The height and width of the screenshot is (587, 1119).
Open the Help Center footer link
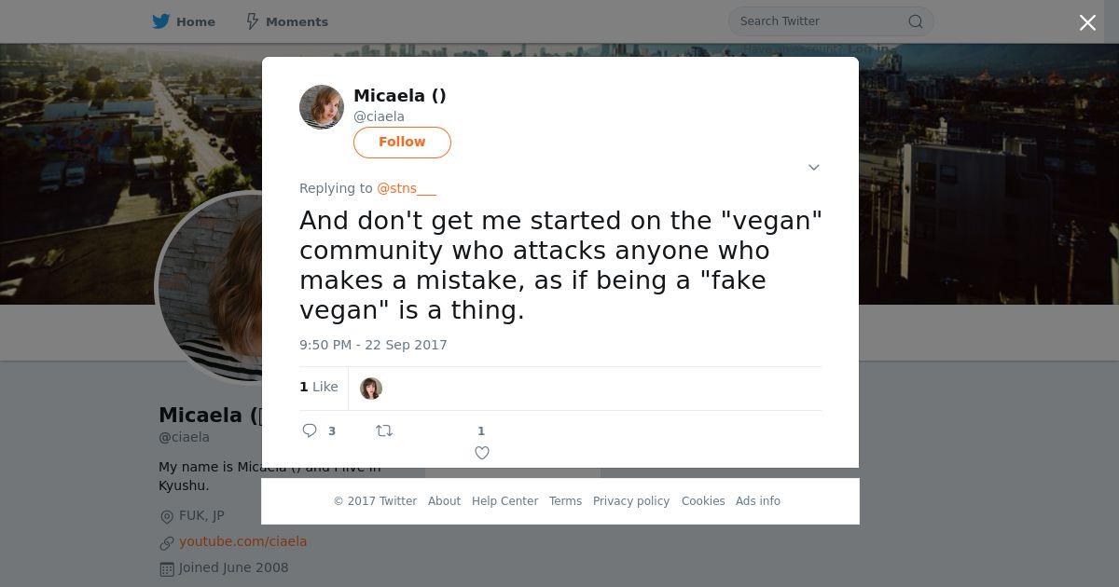[504, 501]
